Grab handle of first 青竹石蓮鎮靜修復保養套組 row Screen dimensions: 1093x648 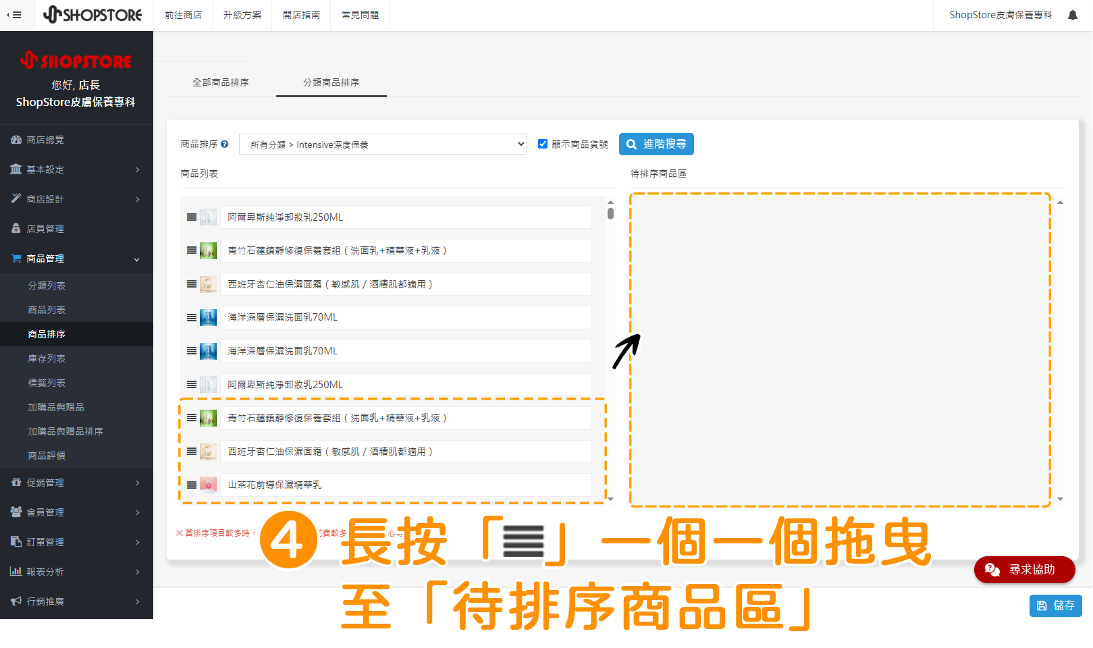[192, 250]
